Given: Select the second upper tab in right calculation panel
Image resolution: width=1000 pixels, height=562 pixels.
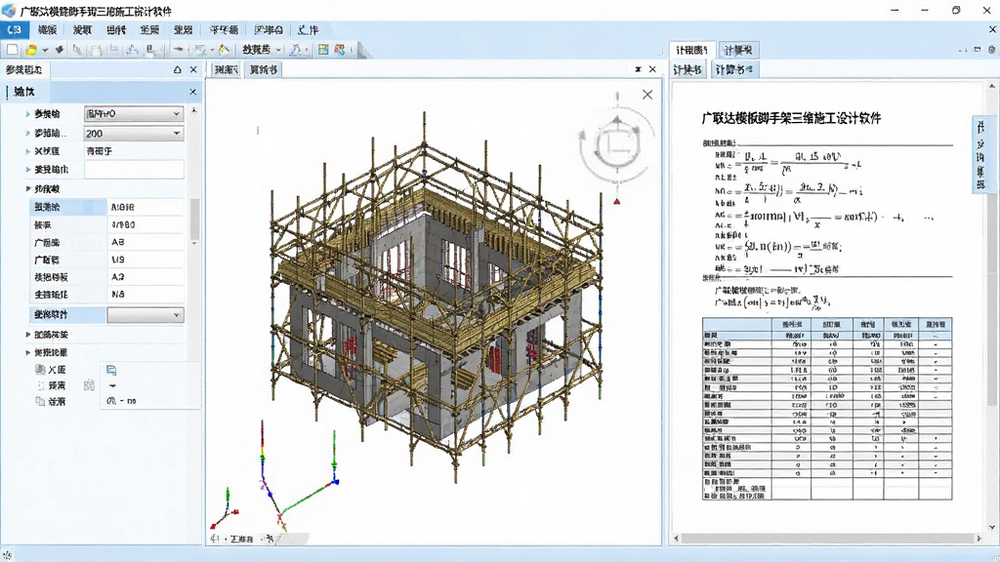Looking at the screenshot, I should pyautogui.click(x=738, y=50).
